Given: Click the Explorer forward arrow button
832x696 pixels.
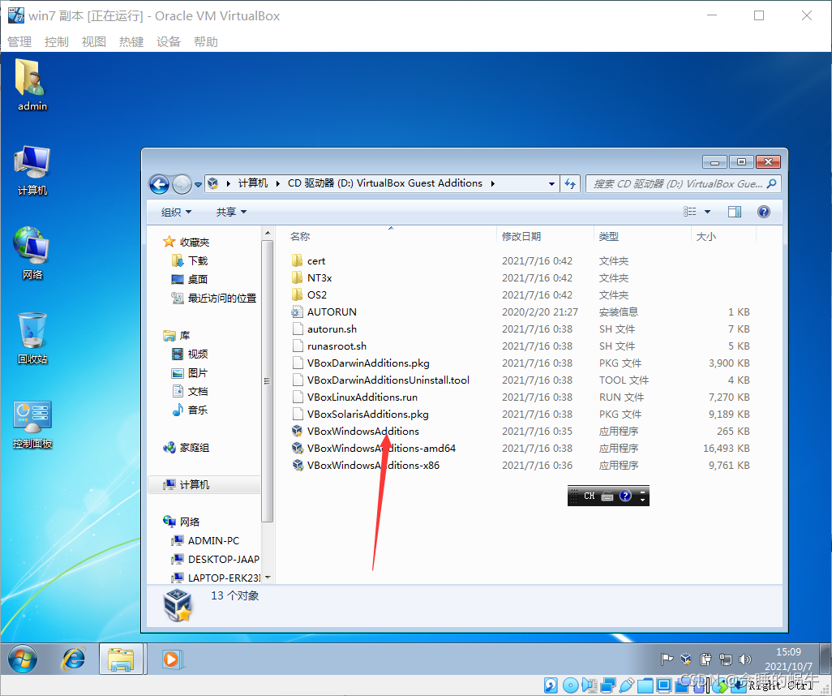Looking at the screenshot, I should coord(182,184).
